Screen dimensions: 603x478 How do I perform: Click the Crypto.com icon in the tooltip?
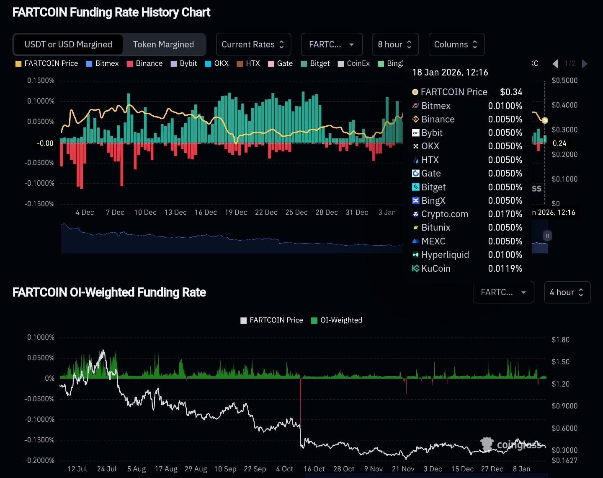tap(415, 214)
